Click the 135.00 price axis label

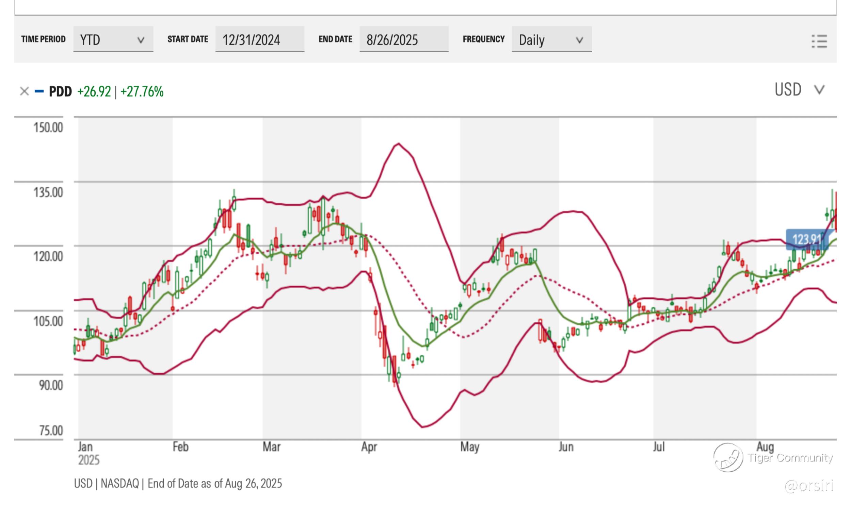tap(48, 192)
